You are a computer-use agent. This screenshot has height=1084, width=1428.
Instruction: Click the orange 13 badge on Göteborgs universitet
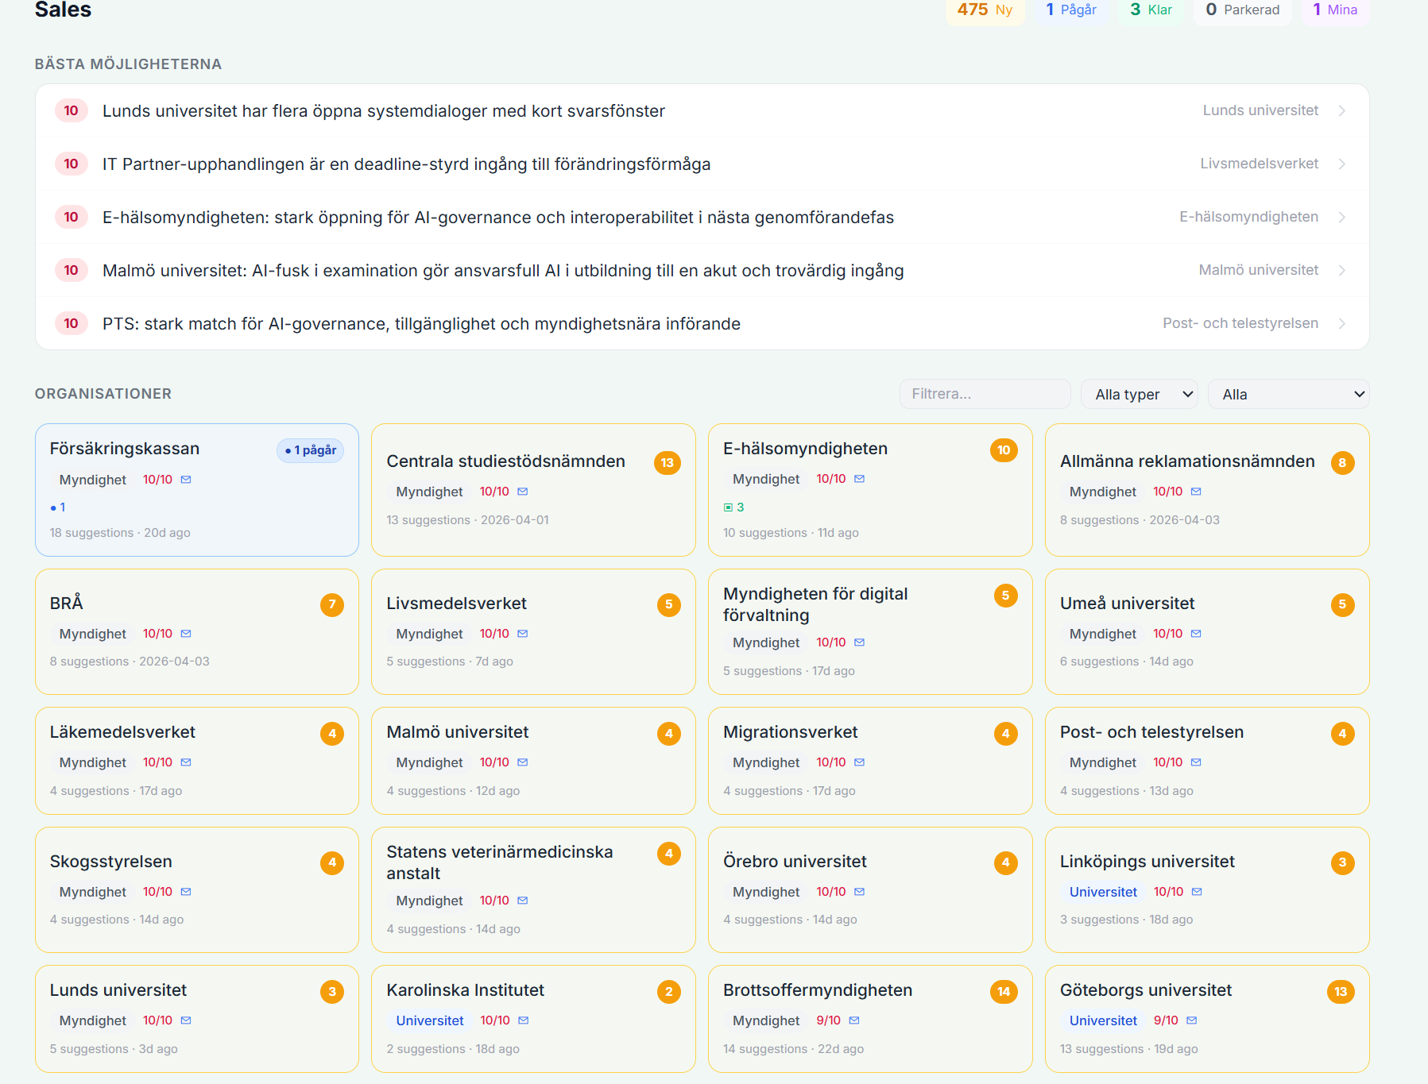pos(1341,992)
